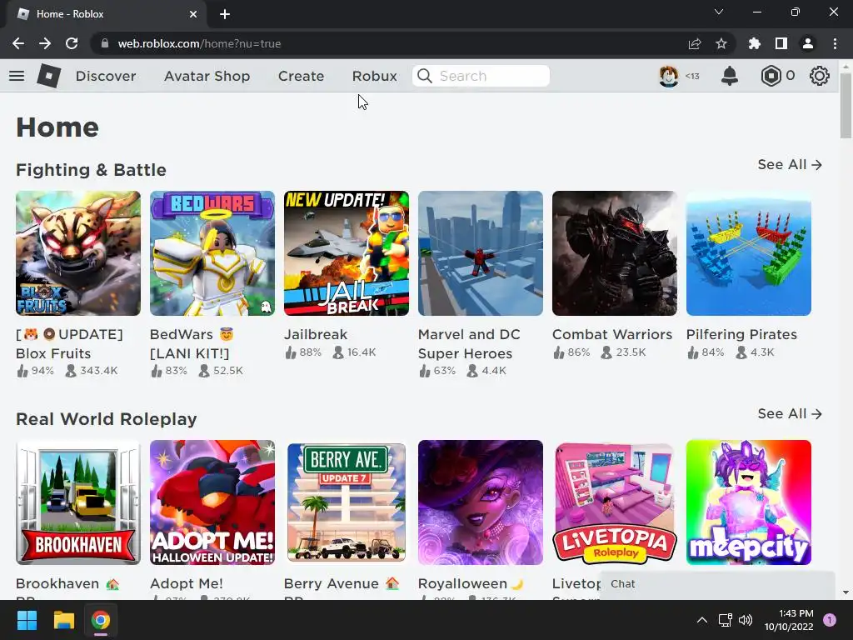The height and width of the screenshot is (640, 853).
Task: Expand the Chat panel
Action: point(717,584)
